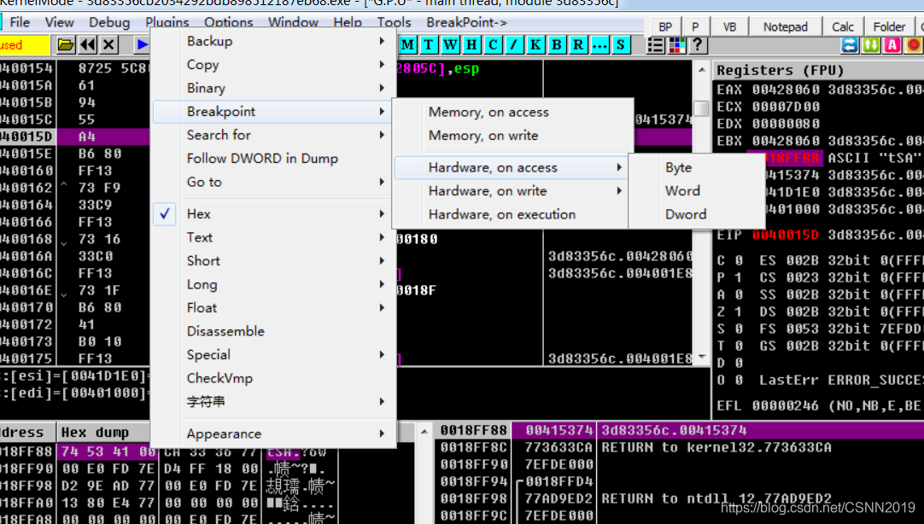Expand the Long submenu
The width and height of the screenshot is (924, 524).
tap(272, 284)
